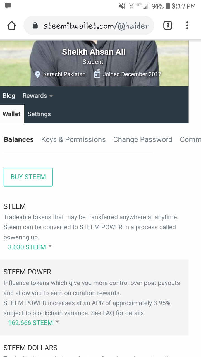
Task: Select the Change Password tab
Action: 143,139
